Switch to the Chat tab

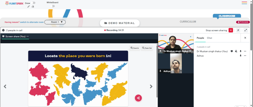(x=209, y=38)
